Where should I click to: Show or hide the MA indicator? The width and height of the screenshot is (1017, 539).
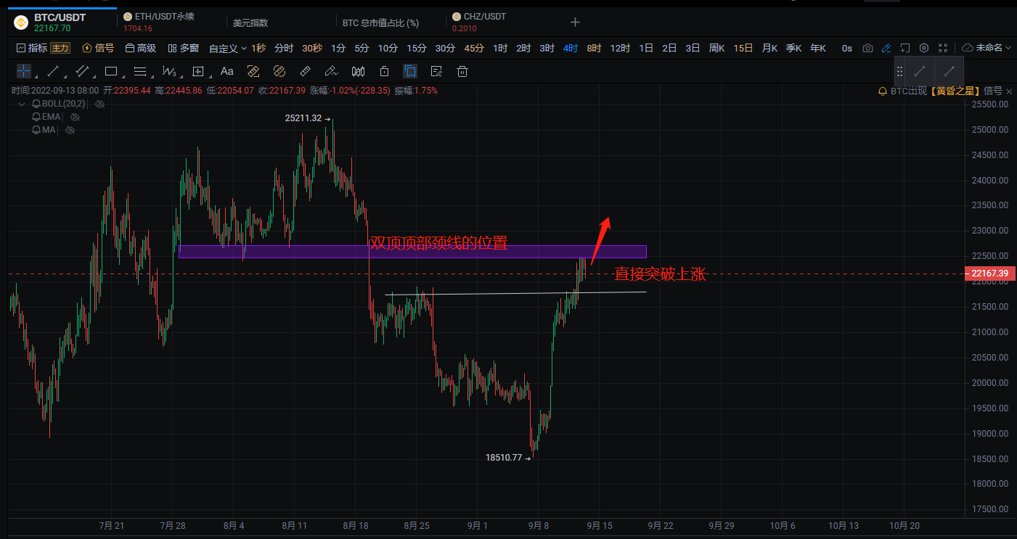pos(70,130)
